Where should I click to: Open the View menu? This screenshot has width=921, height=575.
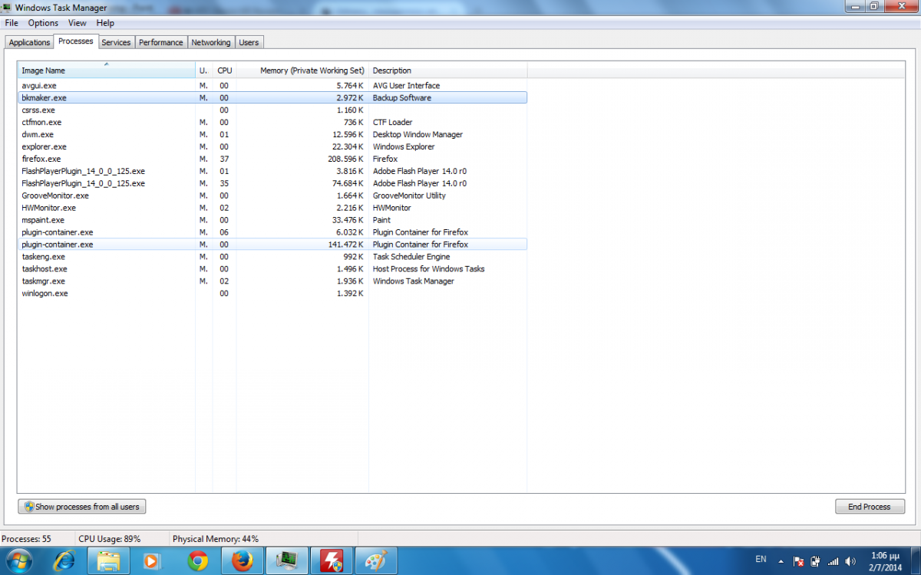click(x=77, y=23)
